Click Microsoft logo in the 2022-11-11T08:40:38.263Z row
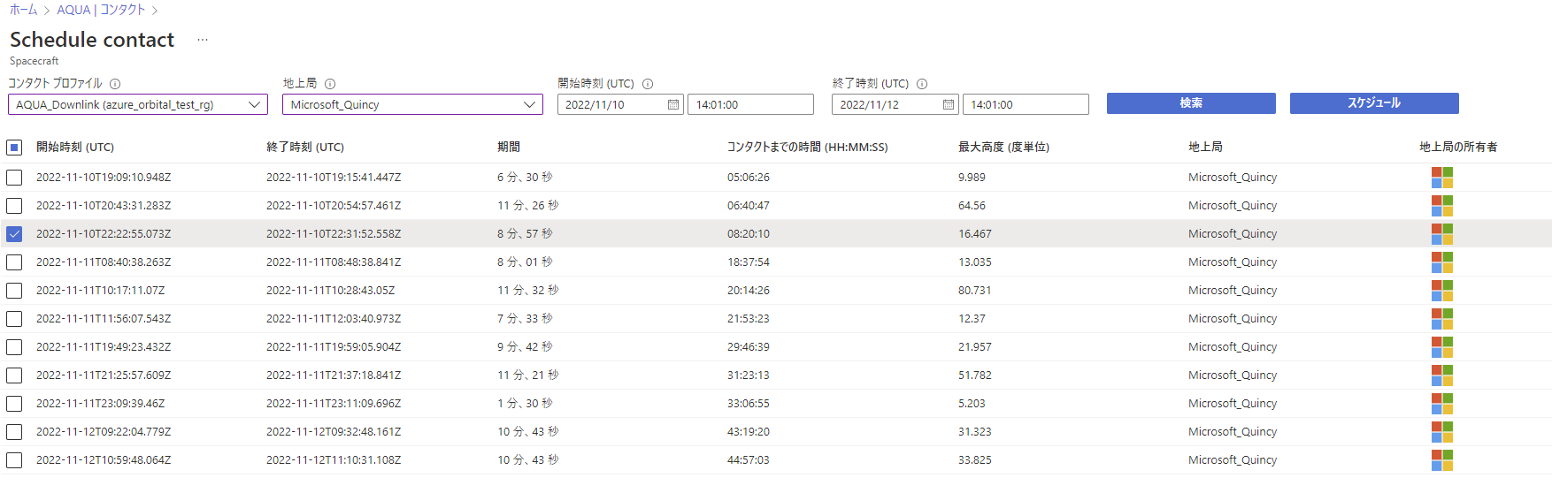 pos(1442,262)
